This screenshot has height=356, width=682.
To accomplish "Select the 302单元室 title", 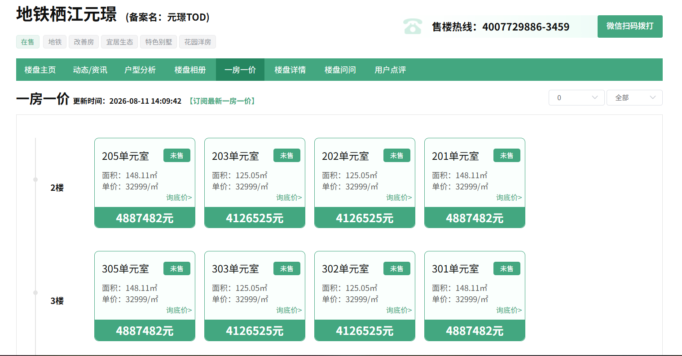I will point(345,269).
